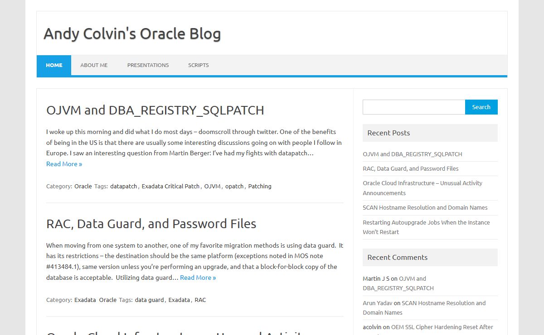The image size is (544, 335).
Task: Open the Exadata category of the RAC post
Action: tap(85, 300)
